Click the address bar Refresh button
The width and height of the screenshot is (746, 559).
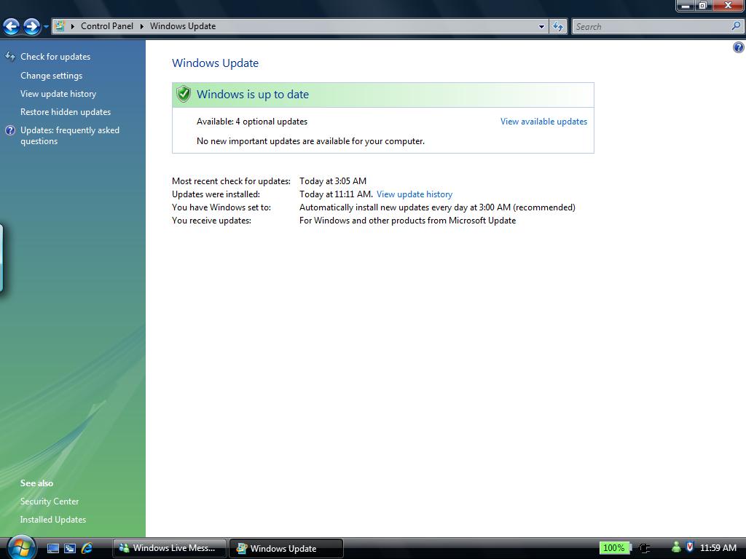point(558,27)
